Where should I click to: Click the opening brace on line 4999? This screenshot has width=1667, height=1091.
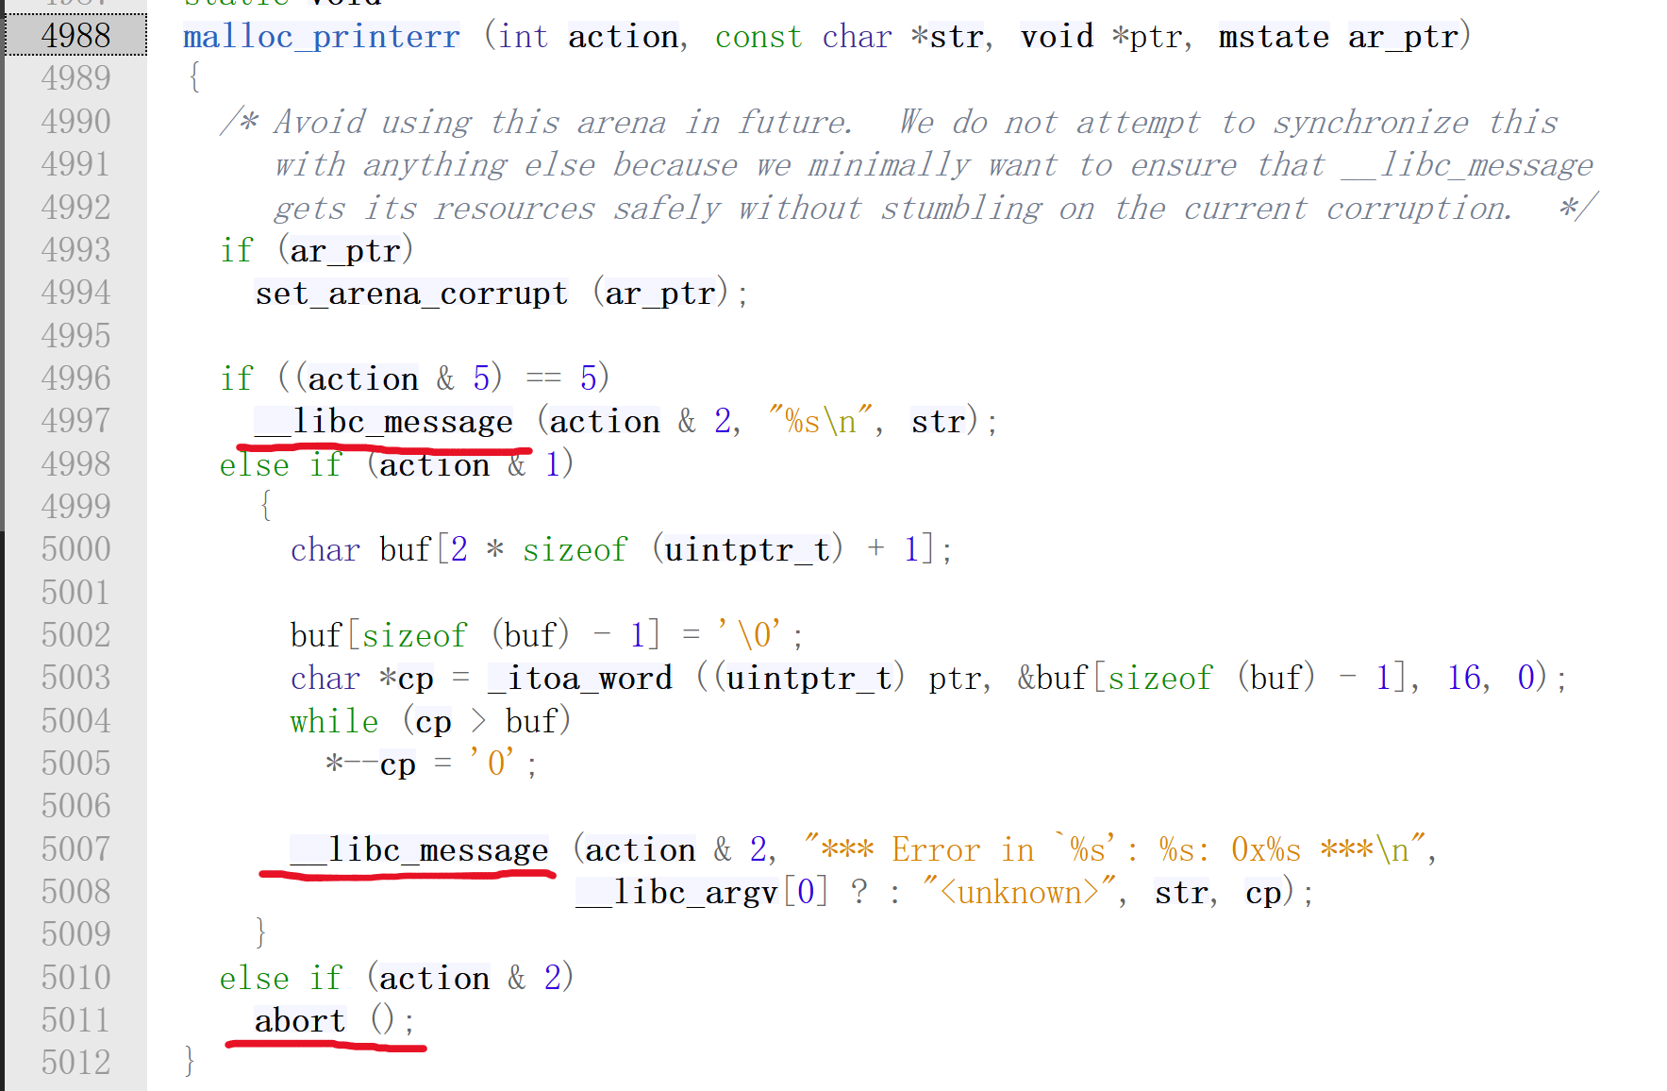[266, 507]
